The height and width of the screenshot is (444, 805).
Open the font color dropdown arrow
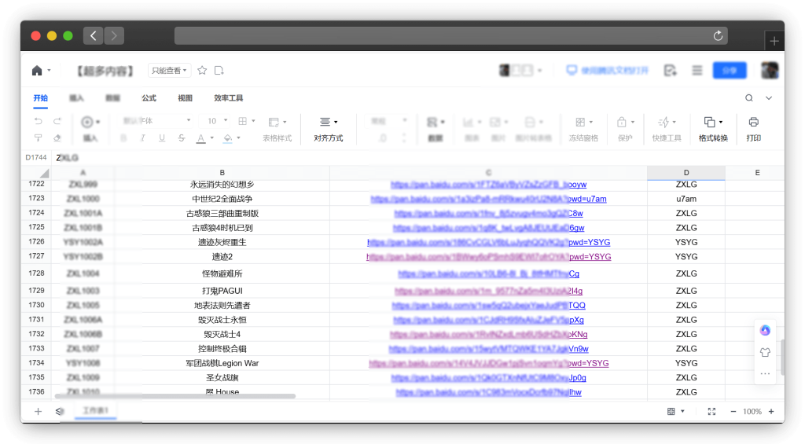(211, 138)
